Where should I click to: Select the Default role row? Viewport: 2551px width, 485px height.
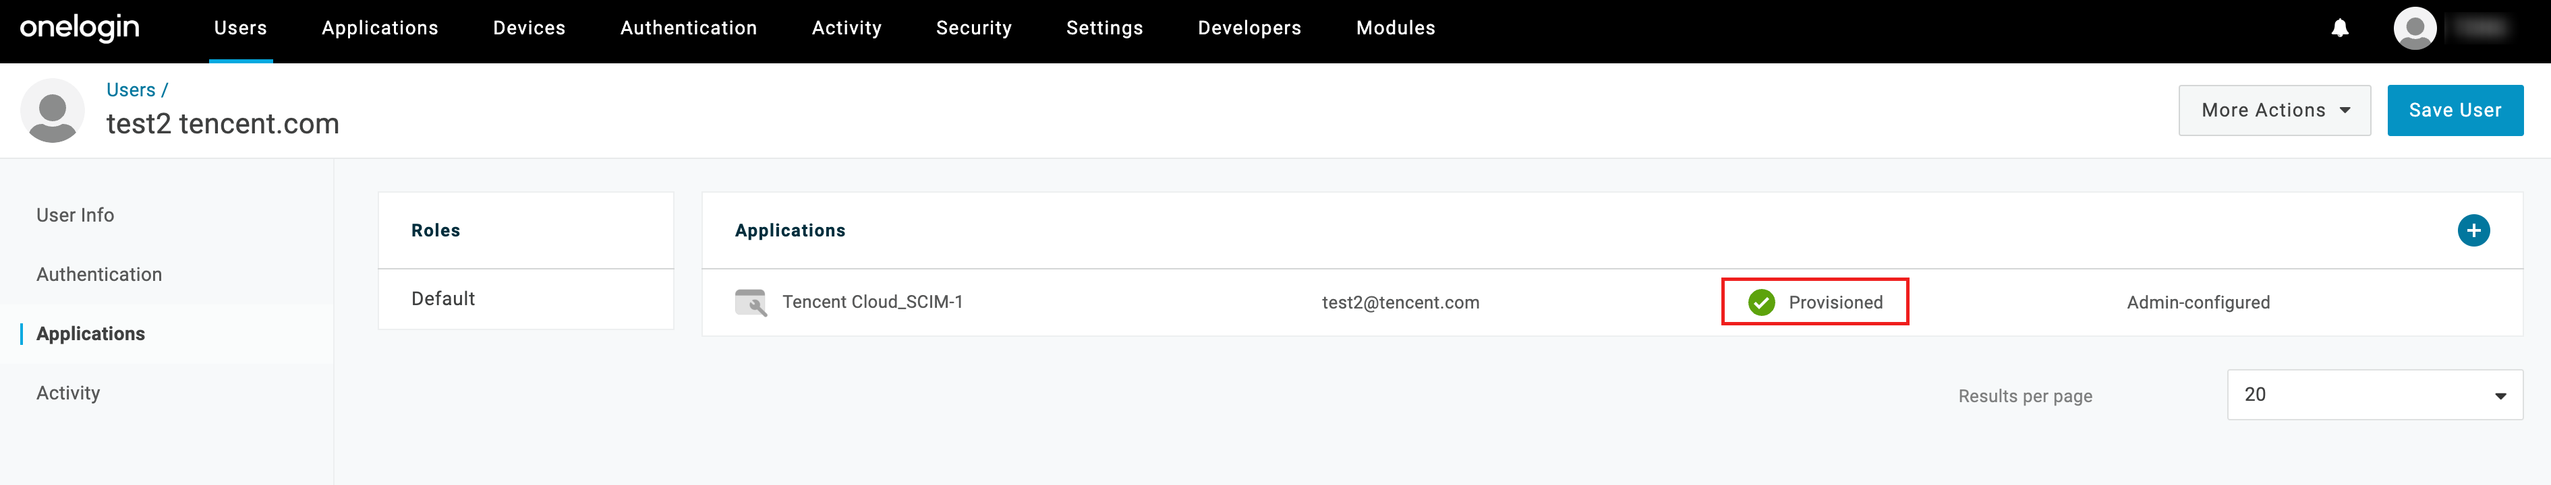[442, 299]
